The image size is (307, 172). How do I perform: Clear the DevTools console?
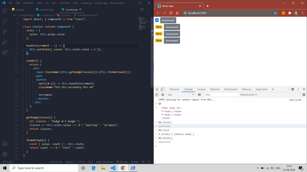[162, 95]
